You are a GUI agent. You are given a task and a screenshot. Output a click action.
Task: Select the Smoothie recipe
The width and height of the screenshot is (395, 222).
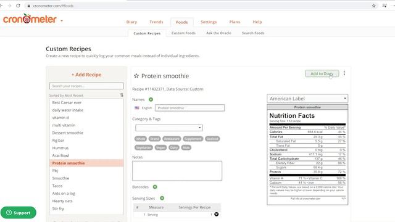86,178
